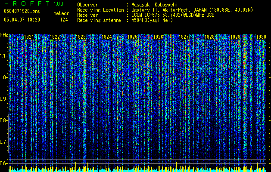Click the HROFFT 1.0.0 title text

point(34,3)
